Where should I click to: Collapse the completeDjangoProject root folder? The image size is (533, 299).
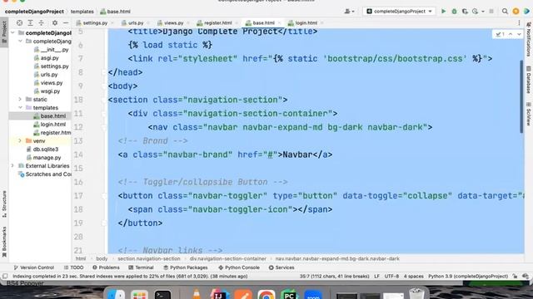click(x=13, y=33)
